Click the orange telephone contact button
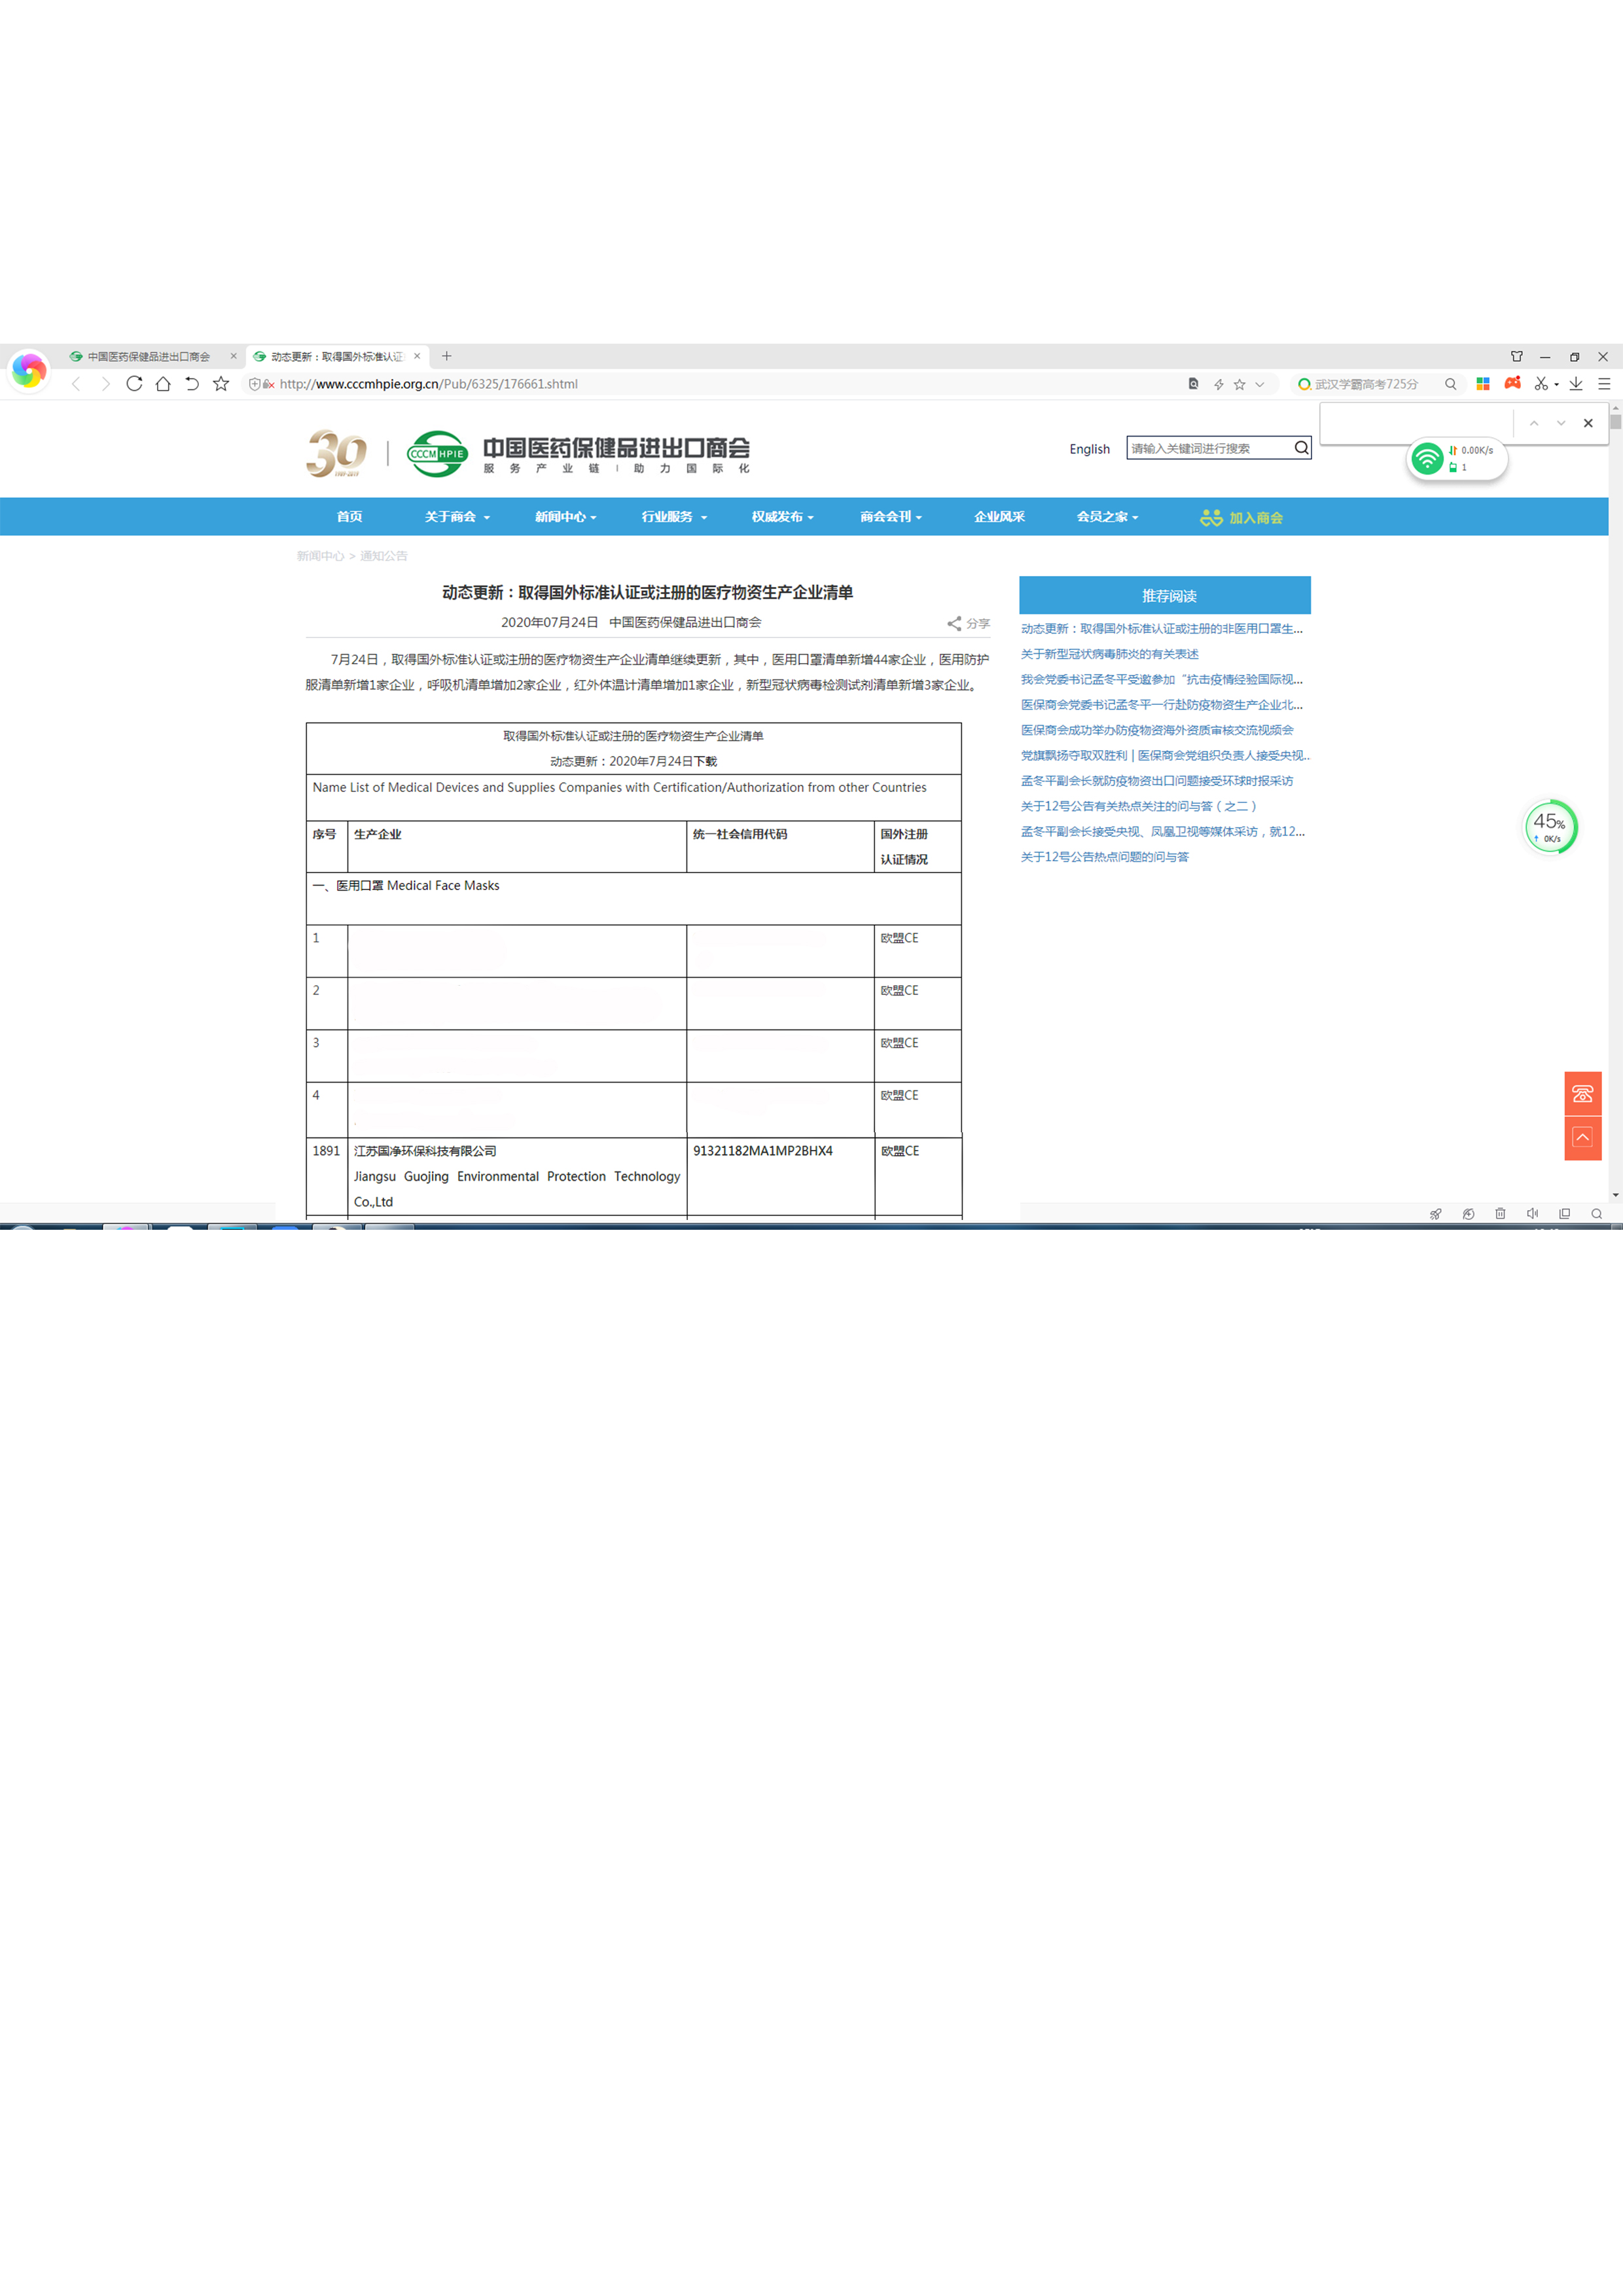Screen dimensions: 1623x2296 1583,1093
